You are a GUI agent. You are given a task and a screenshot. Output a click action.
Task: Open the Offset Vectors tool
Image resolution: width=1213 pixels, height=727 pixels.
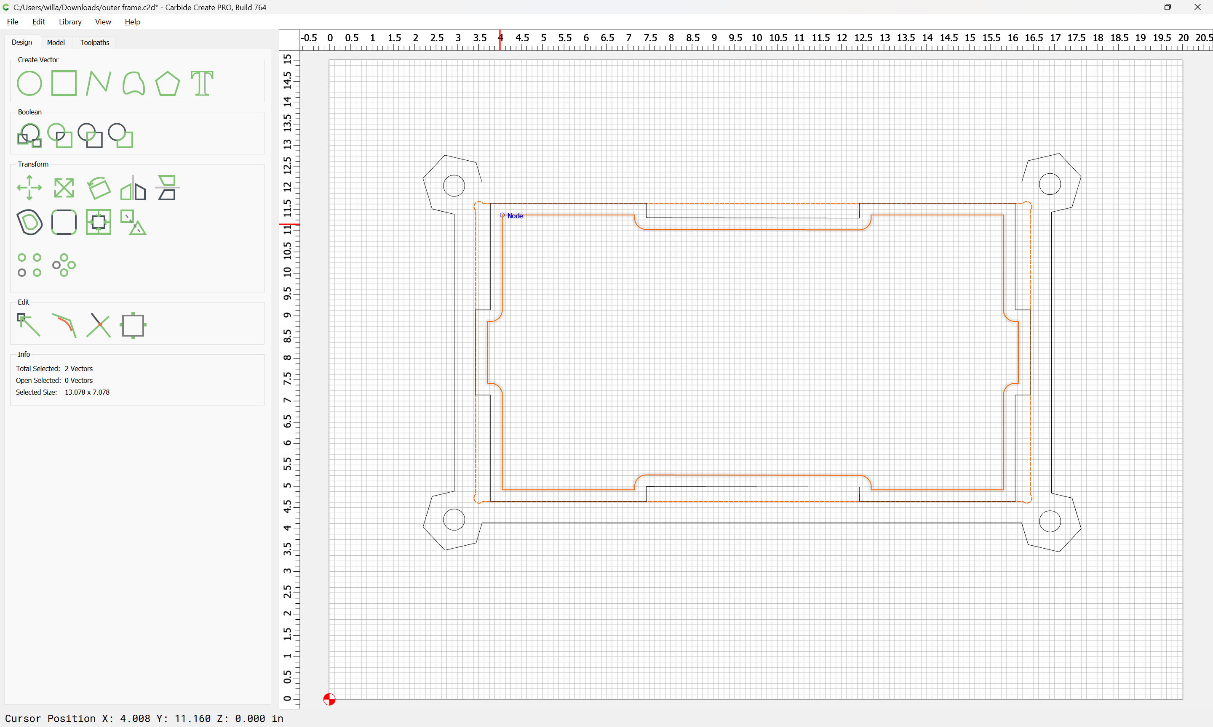[x=29, y=223]
